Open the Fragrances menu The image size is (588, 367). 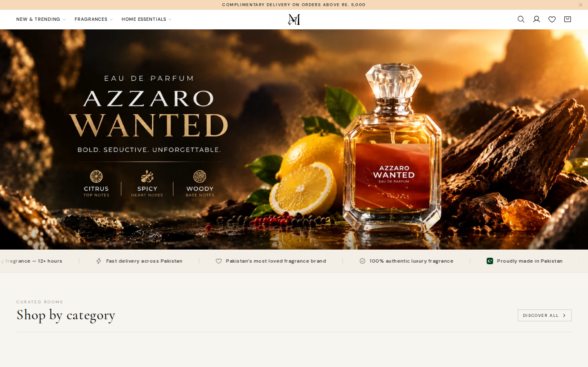point(94,19)
